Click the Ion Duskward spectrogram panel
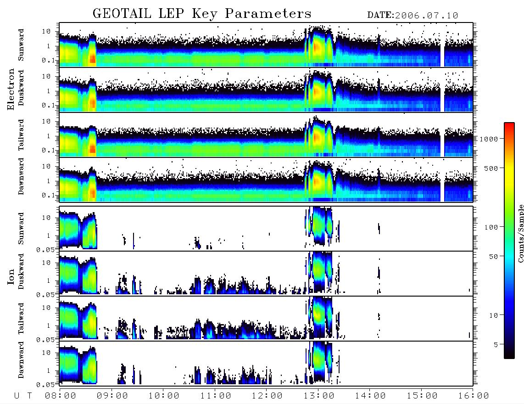 pos(266,273)
